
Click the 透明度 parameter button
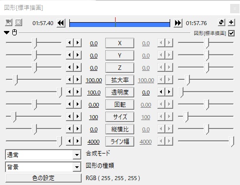pos(120,92)
